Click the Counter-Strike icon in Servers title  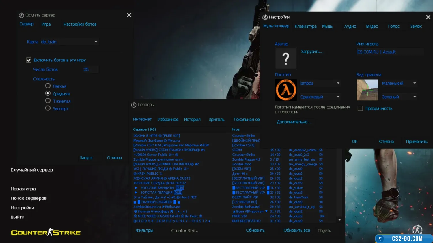[x=134, y=105]
